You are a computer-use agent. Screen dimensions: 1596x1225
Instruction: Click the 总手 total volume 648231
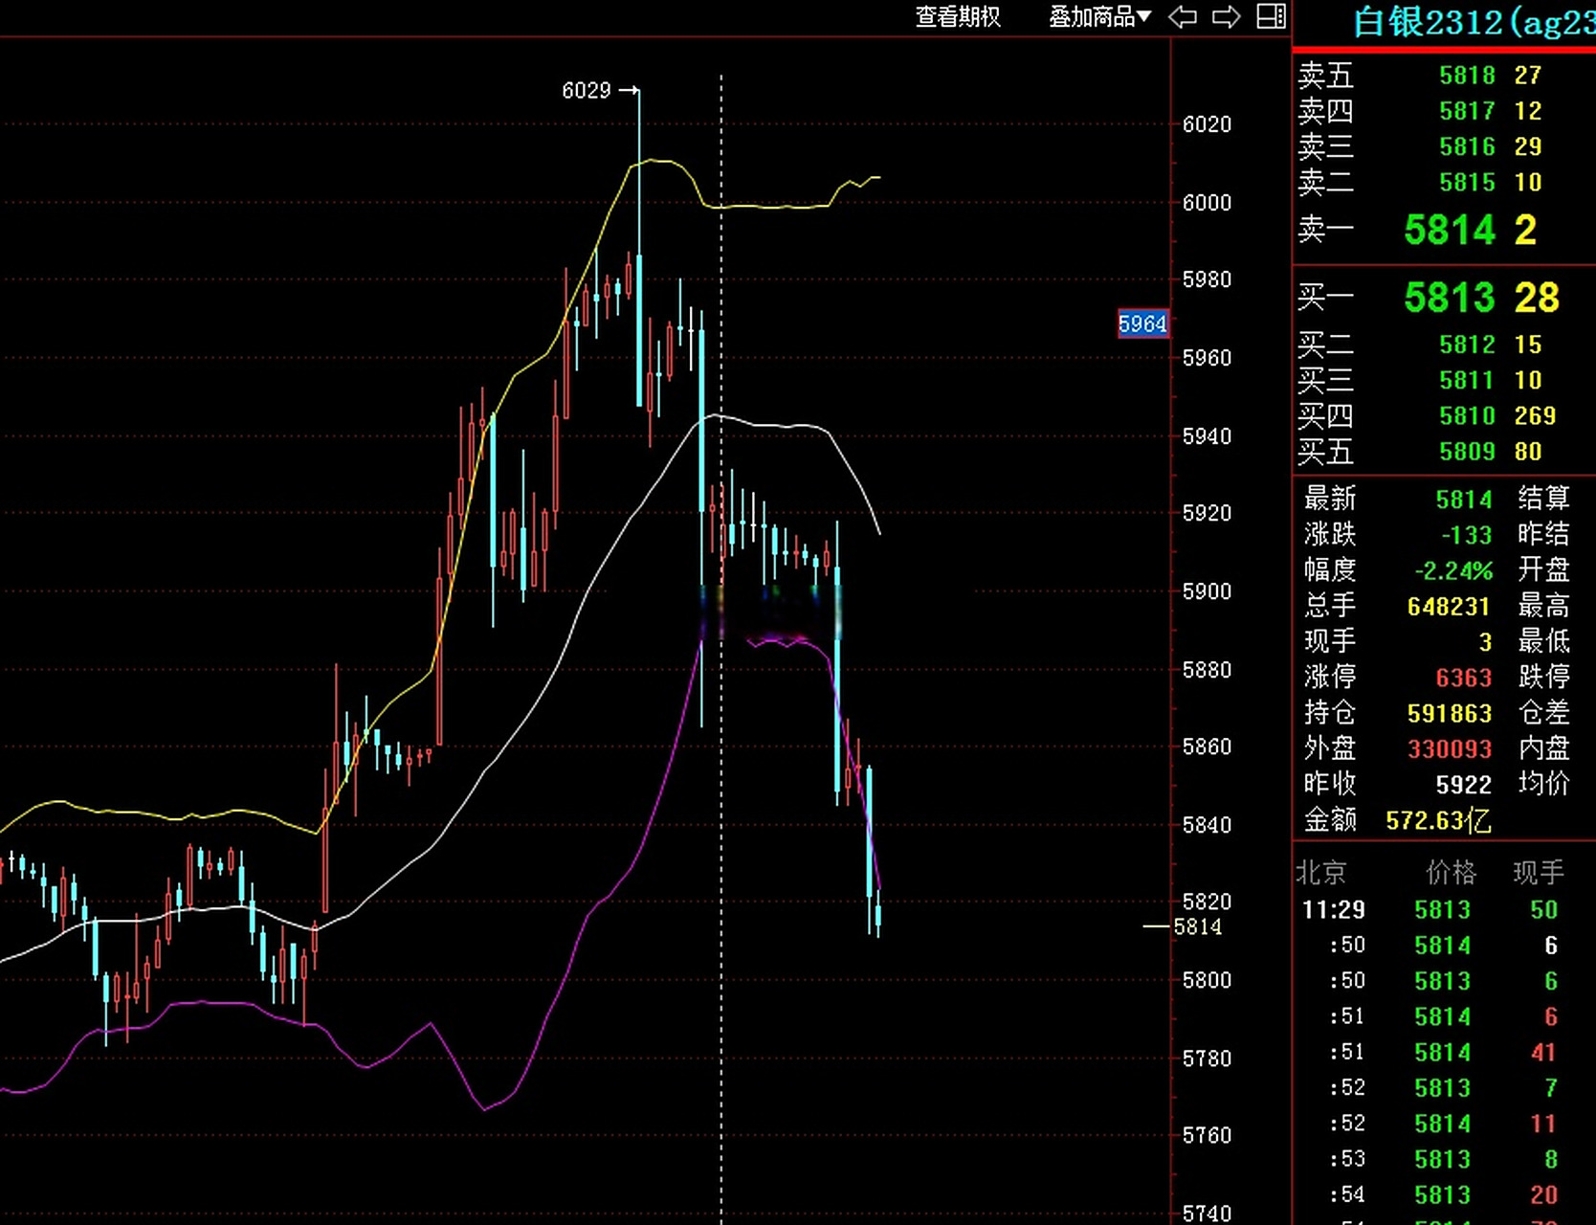tap(1449, 607)
